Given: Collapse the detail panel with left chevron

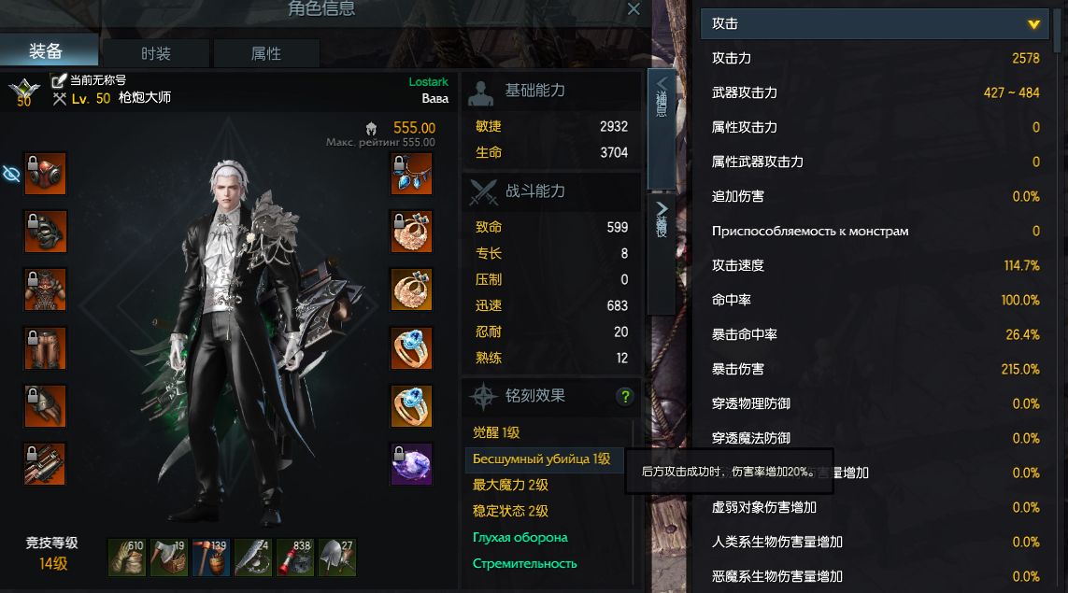Looking at the screenshot, I should [661, 129].
